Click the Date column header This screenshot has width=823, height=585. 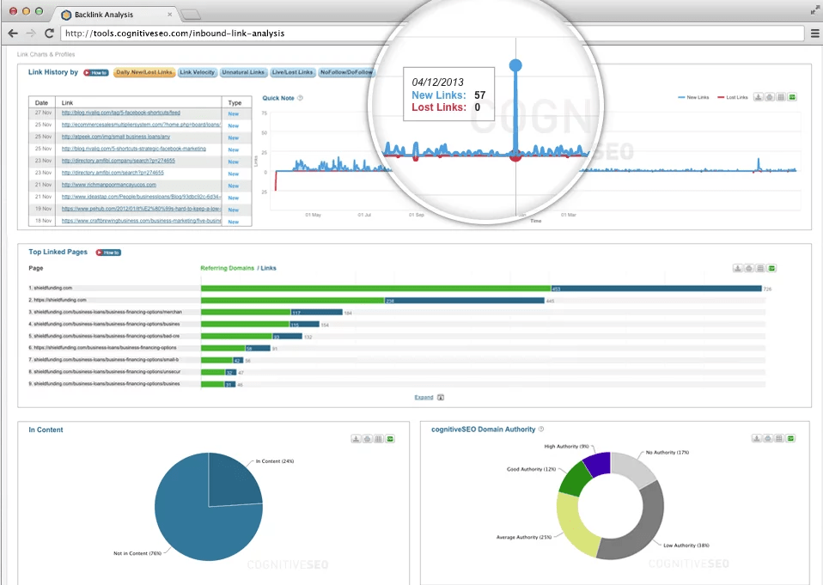[41, 103]
